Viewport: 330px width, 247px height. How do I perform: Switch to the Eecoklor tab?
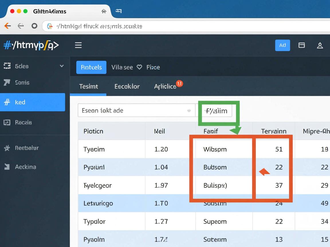coord(127,86)
